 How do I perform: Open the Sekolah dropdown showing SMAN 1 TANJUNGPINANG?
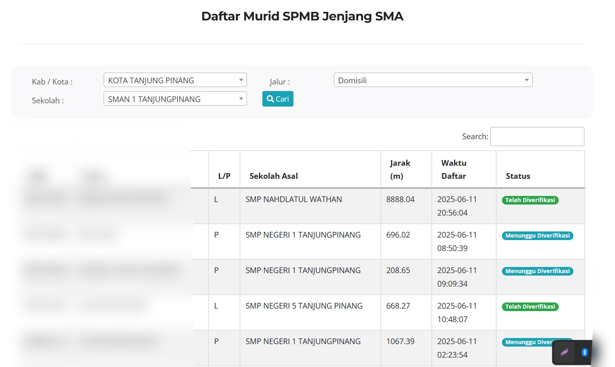tap(175, 99)
